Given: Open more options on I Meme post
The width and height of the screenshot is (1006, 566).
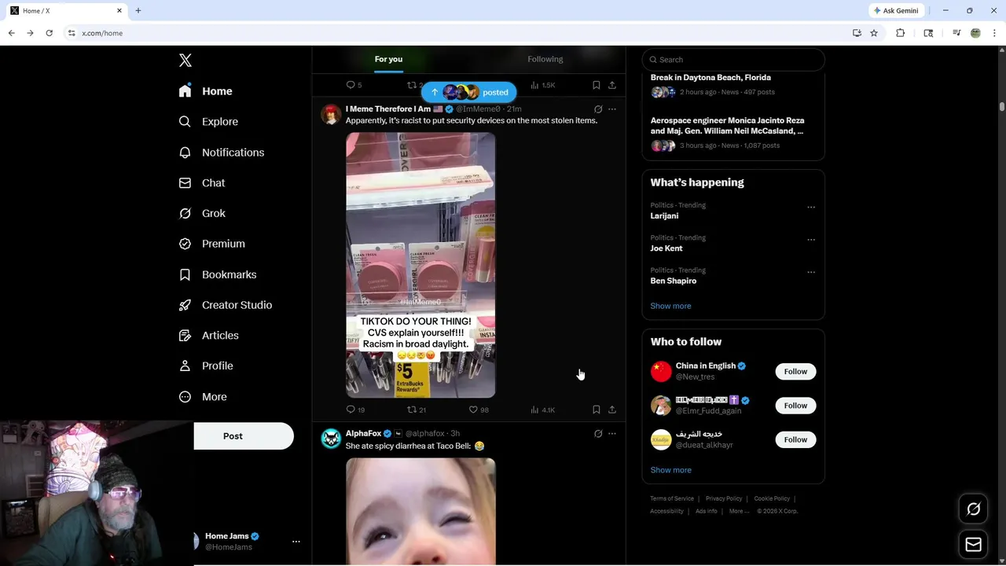Looking at the screenshot, I should click(x=612, y=109).
